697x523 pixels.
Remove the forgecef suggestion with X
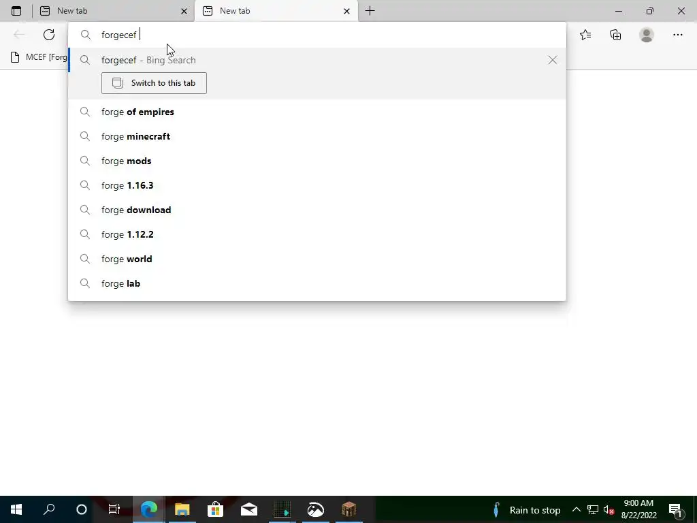[x=553, y=60]
